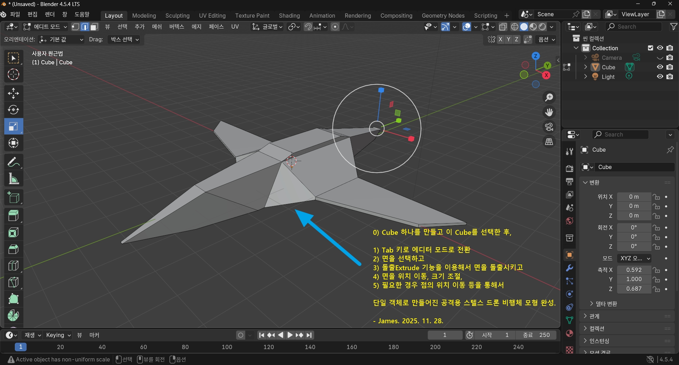Open the orientation default value dropdown
This screenshot has width=679, height=365.
tap(61, 40)
